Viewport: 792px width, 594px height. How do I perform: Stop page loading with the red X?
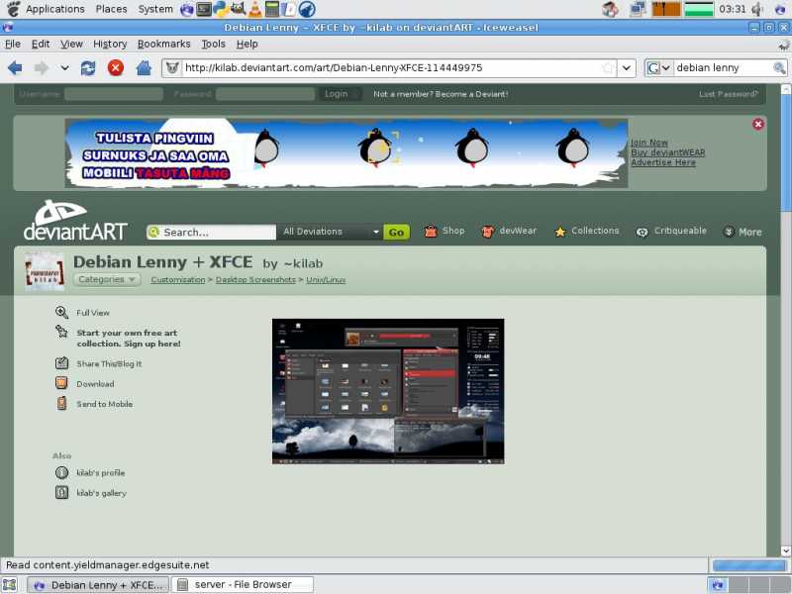click(116, 67)
